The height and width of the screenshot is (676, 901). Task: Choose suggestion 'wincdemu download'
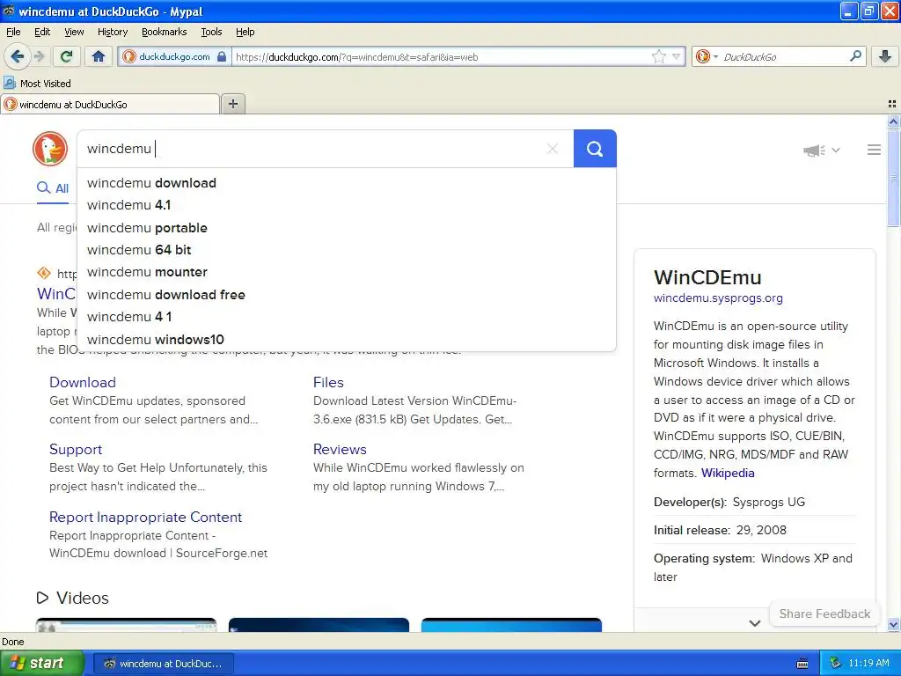[347, 183]
